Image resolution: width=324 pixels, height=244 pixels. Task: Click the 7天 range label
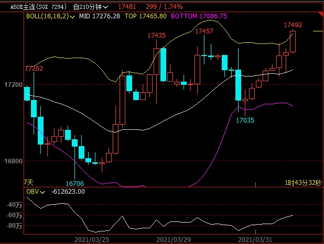tap(28, 182)
